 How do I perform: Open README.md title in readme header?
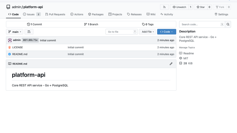point(20,64)
